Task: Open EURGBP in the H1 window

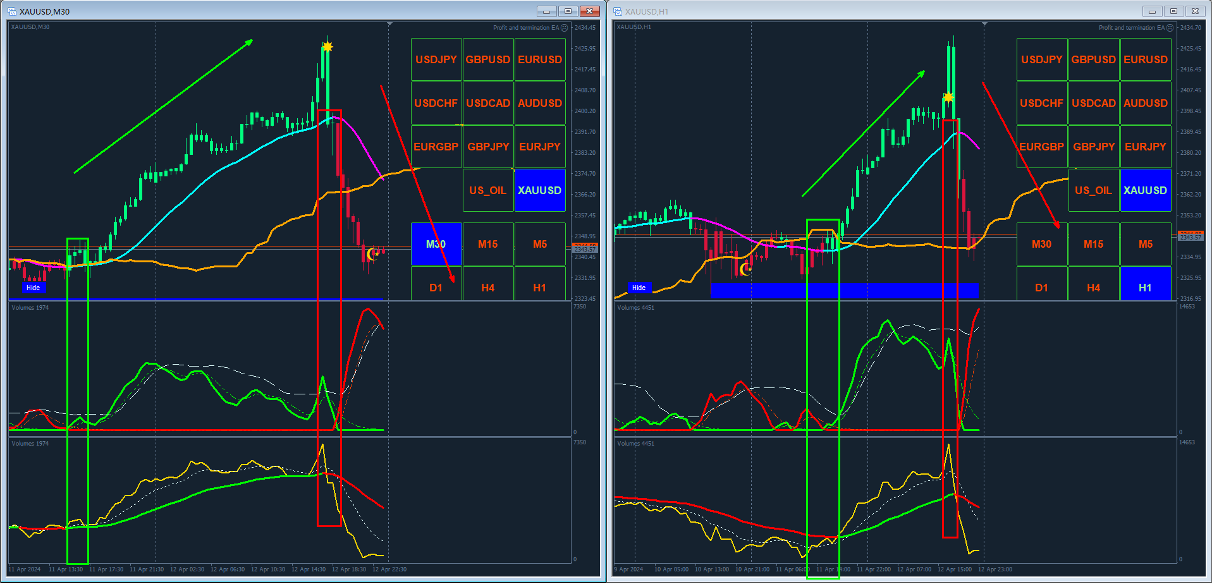Action: [x=1042, y=147]
